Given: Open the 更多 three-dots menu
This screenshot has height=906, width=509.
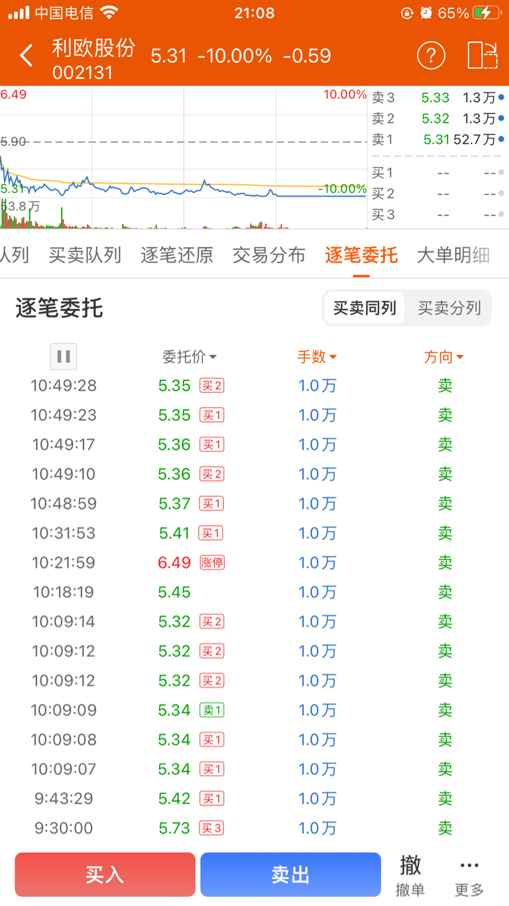Looking at the screenshot, I should 469,875.
